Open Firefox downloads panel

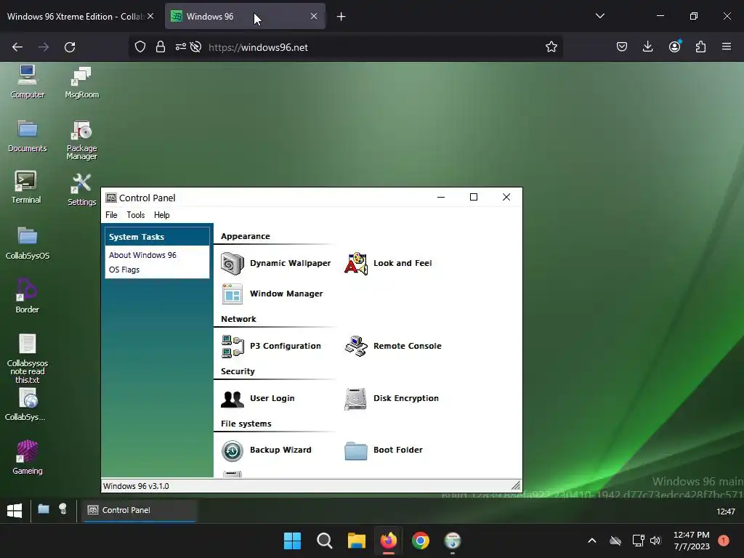click(647, 46)
